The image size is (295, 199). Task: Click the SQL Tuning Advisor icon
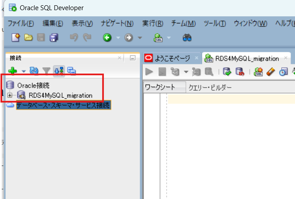(x=209, y=72)
